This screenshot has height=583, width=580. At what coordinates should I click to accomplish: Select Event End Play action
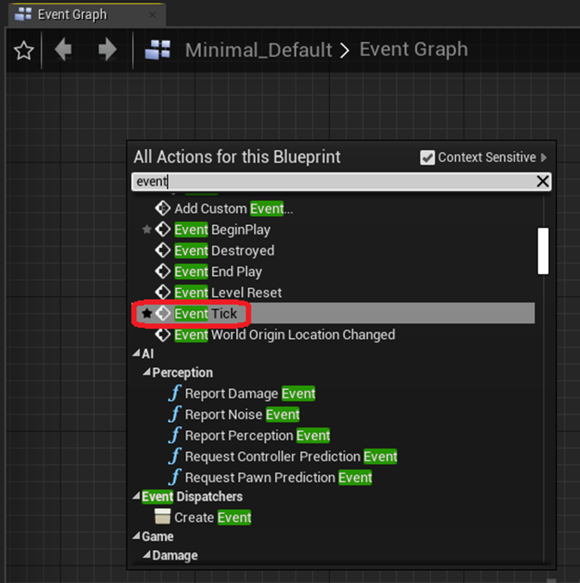pyautogui.click(x=218, y=272)
